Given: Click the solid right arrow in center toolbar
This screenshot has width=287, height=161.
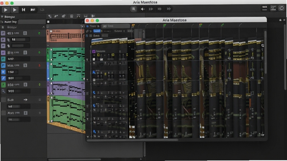Looking at the screenshot, I should click(160, 9).
